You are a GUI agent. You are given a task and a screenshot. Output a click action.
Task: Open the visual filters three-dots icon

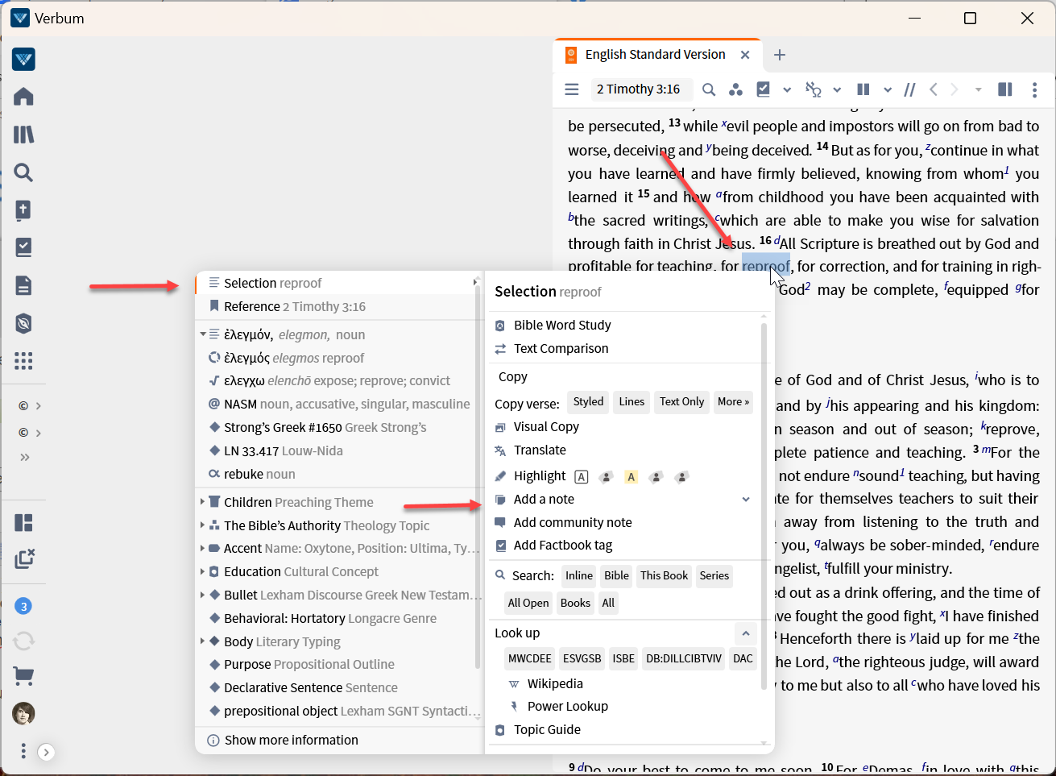tap(735, 89)
